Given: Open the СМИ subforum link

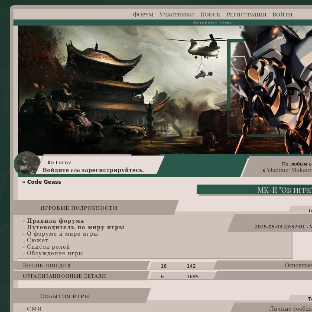Looking at the screenshot, I should click(34, 309).
